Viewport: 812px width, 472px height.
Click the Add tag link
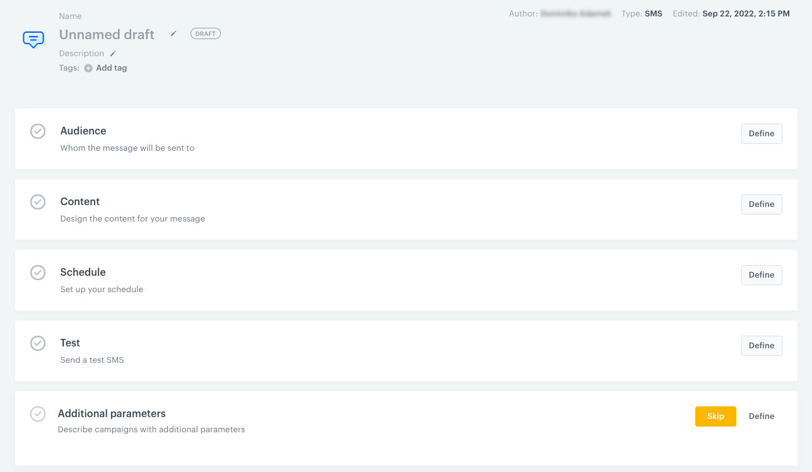tap(111, 68)
